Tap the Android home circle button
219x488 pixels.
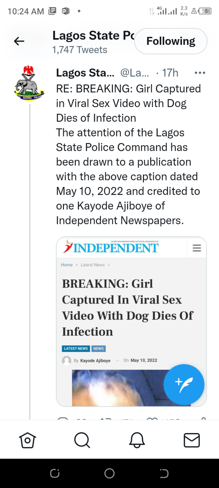tap(109, 473)
